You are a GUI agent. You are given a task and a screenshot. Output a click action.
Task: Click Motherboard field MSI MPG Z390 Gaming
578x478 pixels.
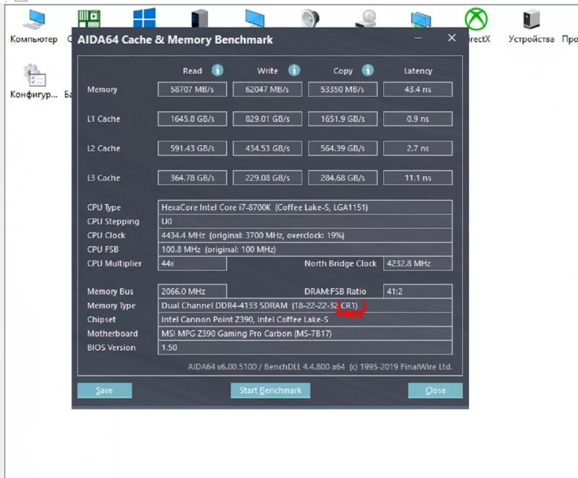[x=305, y=334]
